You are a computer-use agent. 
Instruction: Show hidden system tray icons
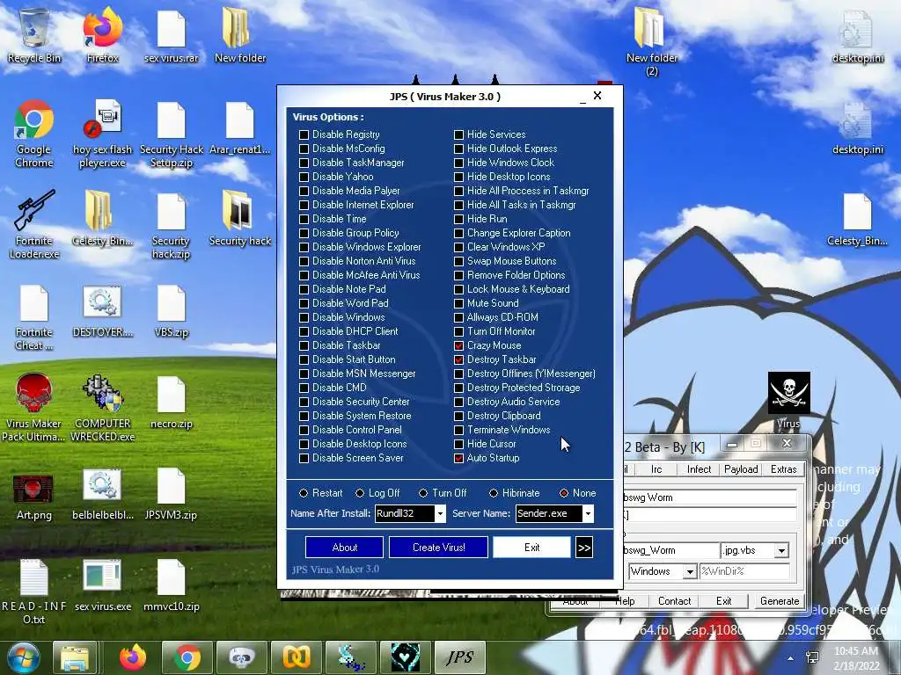791,658
